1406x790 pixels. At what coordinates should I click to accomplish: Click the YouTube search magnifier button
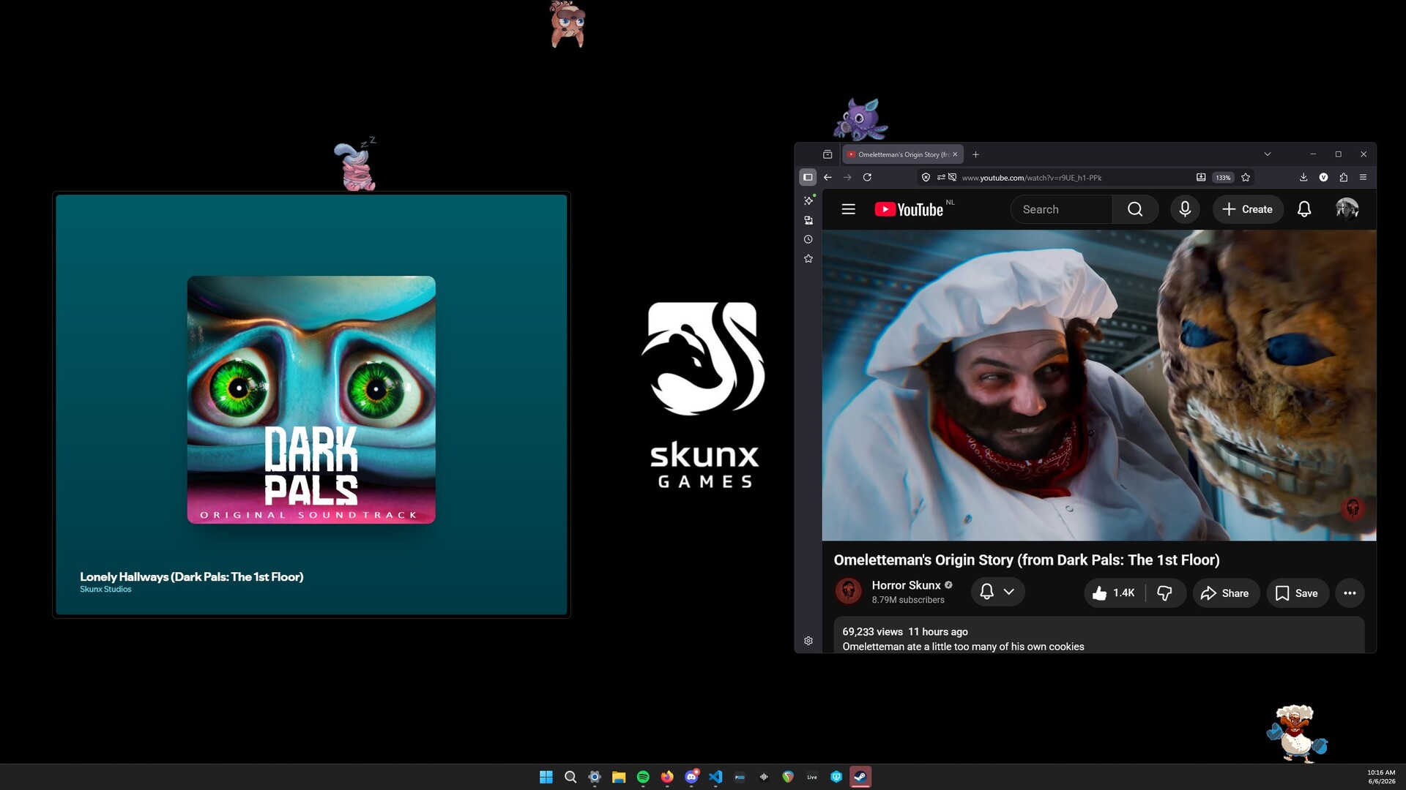pyautogui.click(x=1135, y=209)
